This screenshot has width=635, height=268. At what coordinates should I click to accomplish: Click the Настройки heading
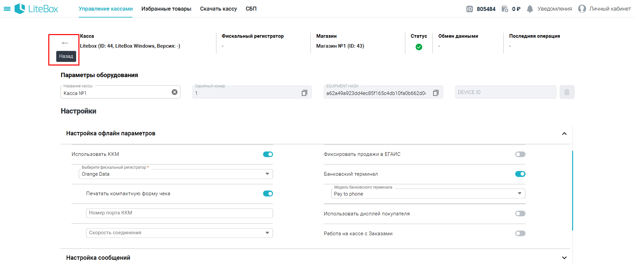(x=78, y=111)
